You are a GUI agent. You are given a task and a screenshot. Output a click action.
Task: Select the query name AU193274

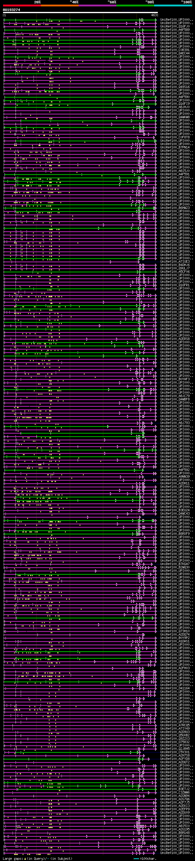coord(11,10)
